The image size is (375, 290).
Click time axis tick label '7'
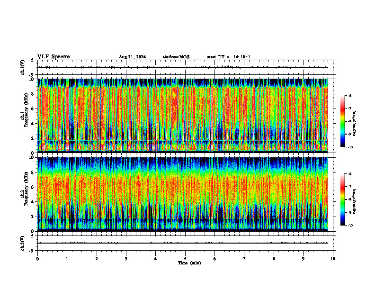pyautogui.click(x=244, y=259)
